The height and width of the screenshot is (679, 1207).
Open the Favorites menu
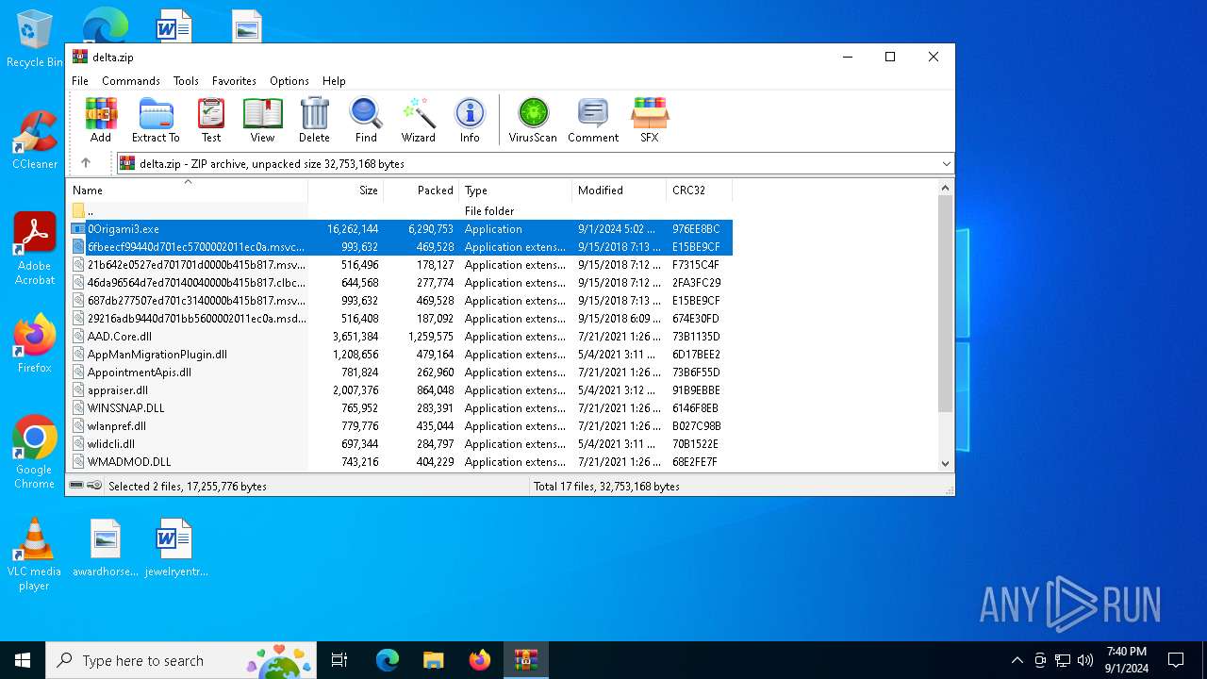click(234, 81)
